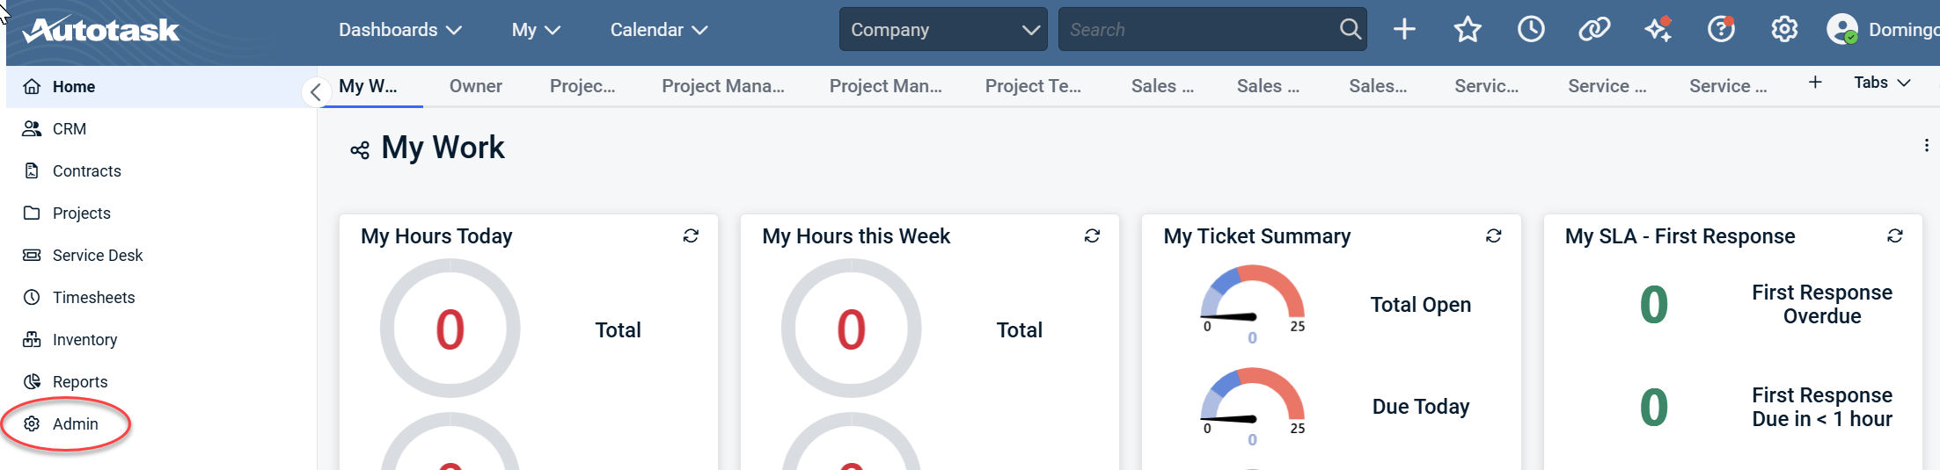This screenshot has width=1940, height=470.
Task: Click into the Search input field
Action: (x=1197, y=30)
